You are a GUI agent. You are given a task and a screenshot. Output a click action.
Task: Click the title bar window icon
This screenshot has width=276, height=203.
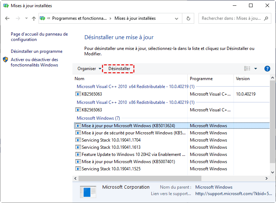(x=6, y=6)
